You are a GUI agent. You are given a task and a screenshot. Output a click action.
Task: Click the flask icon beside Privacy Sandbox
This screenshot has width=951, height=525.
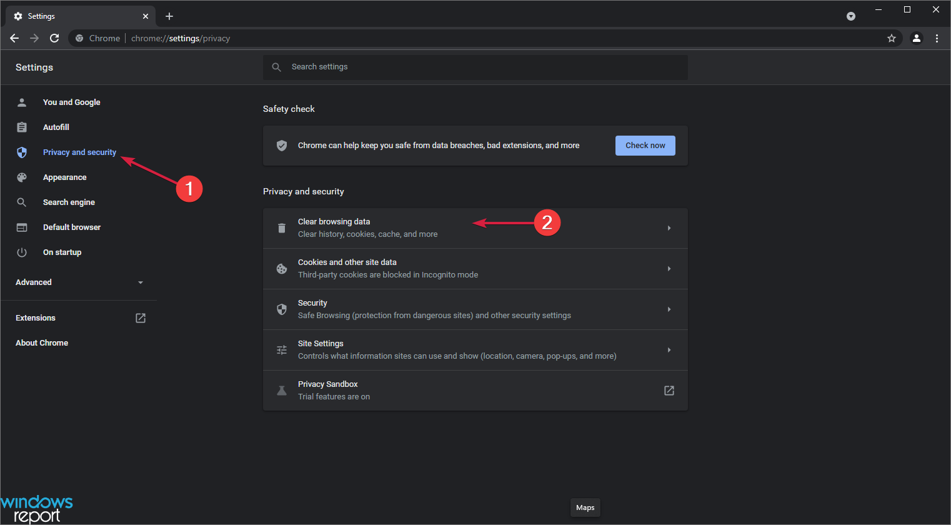point(282,391)
